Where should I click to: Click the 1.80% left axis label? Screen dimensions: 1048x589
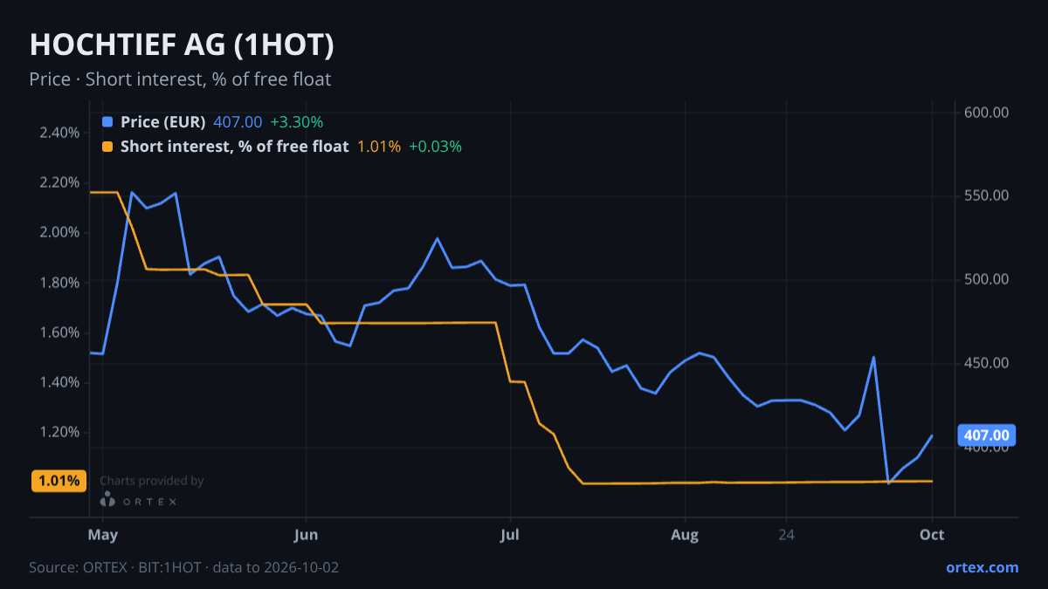(x=59, y=283)
